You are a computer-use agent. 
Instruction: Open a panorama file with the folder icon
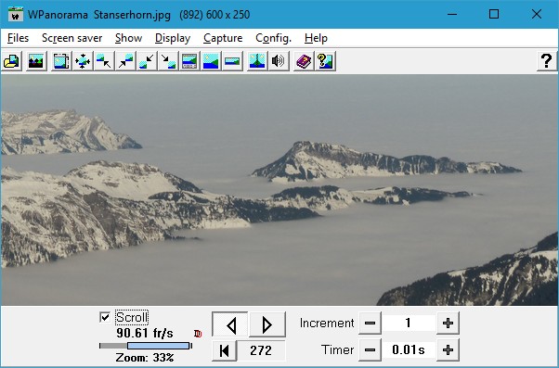[12, 61]
